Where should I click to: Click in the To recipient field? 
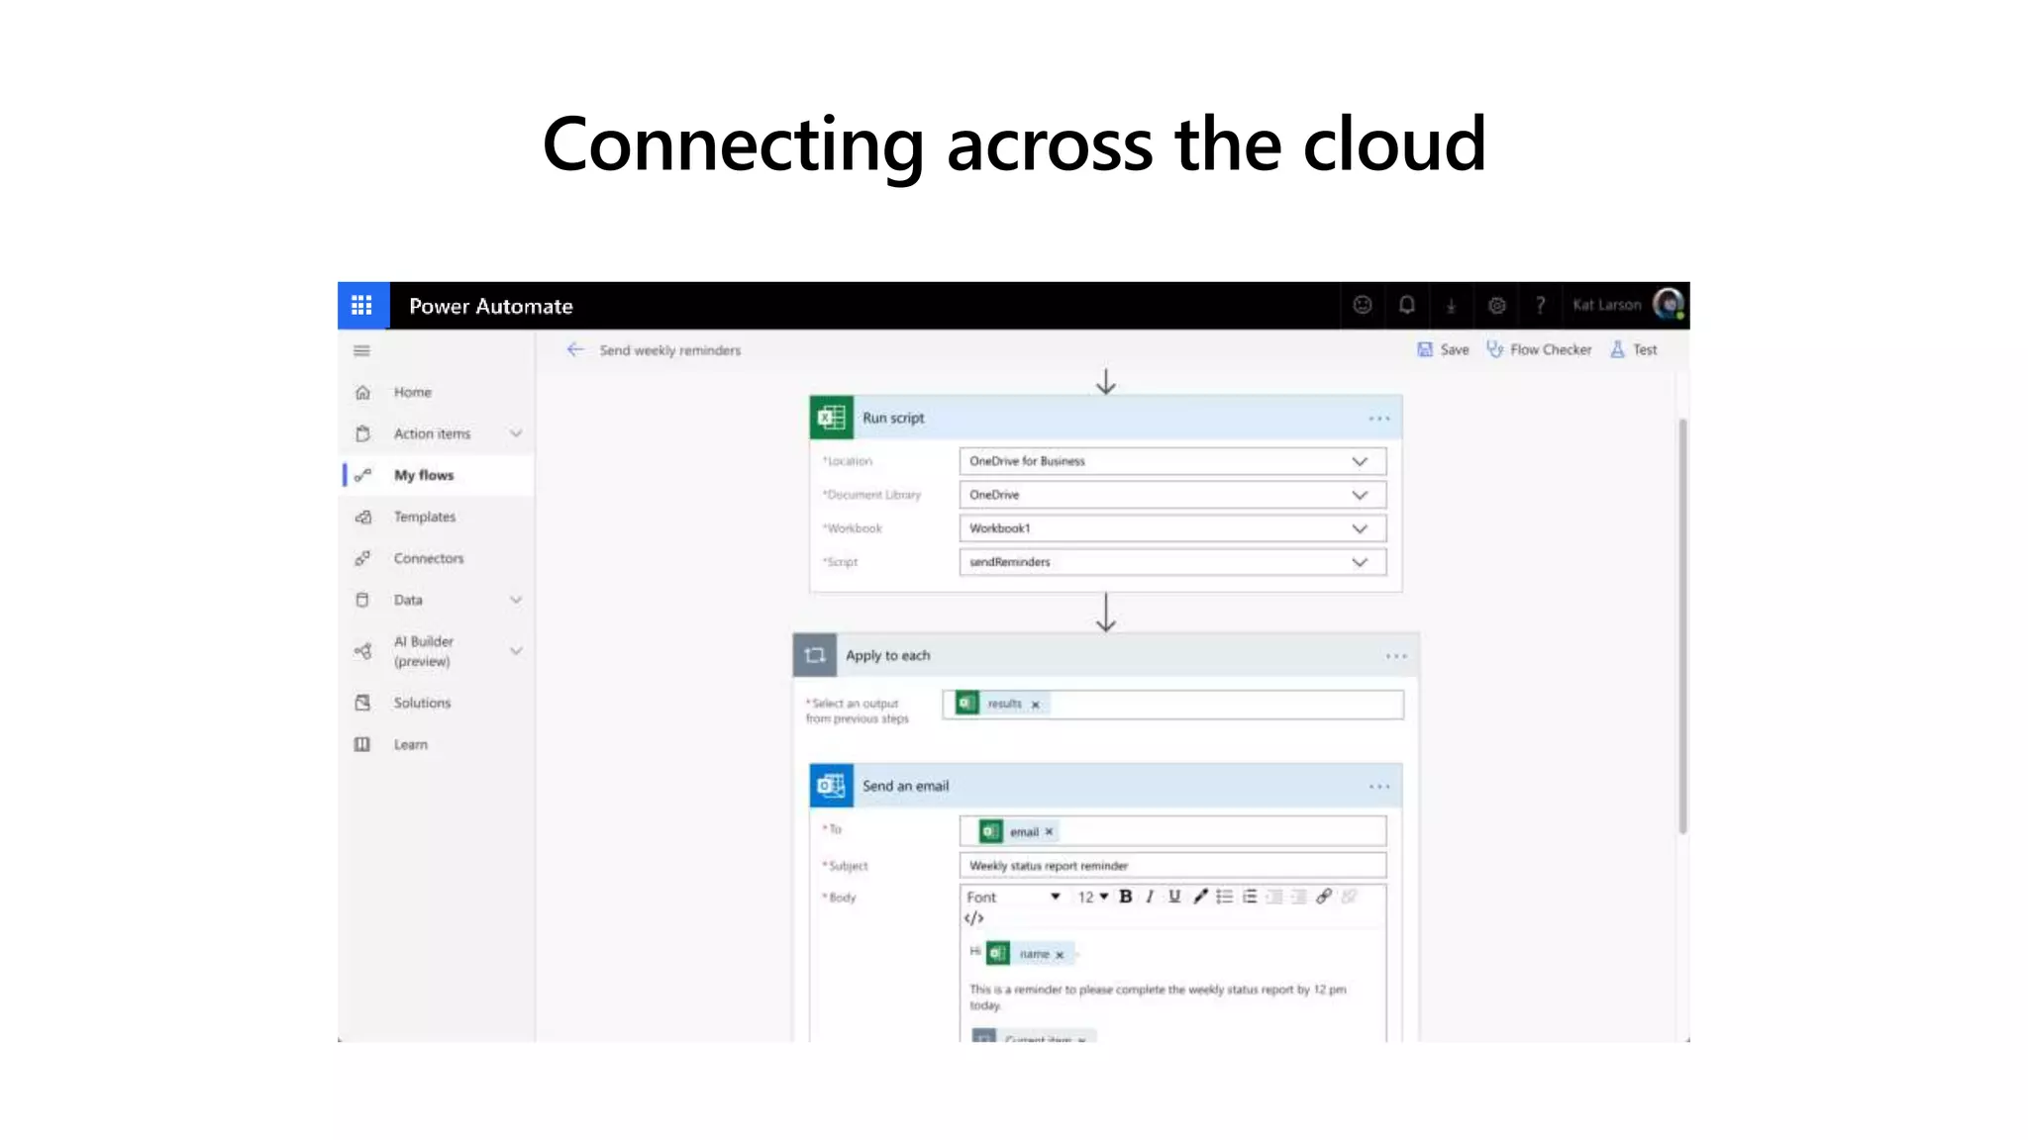1172,831
